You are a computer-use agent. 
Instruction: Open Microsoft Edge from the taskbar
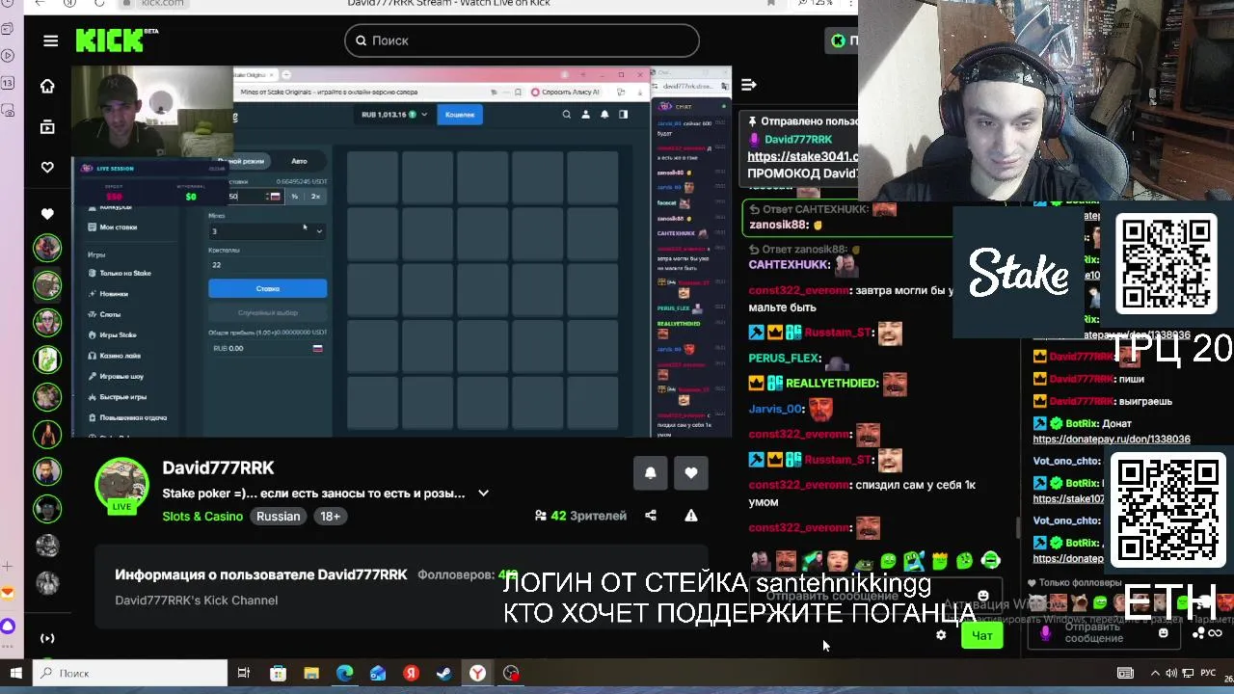[344, 673]
